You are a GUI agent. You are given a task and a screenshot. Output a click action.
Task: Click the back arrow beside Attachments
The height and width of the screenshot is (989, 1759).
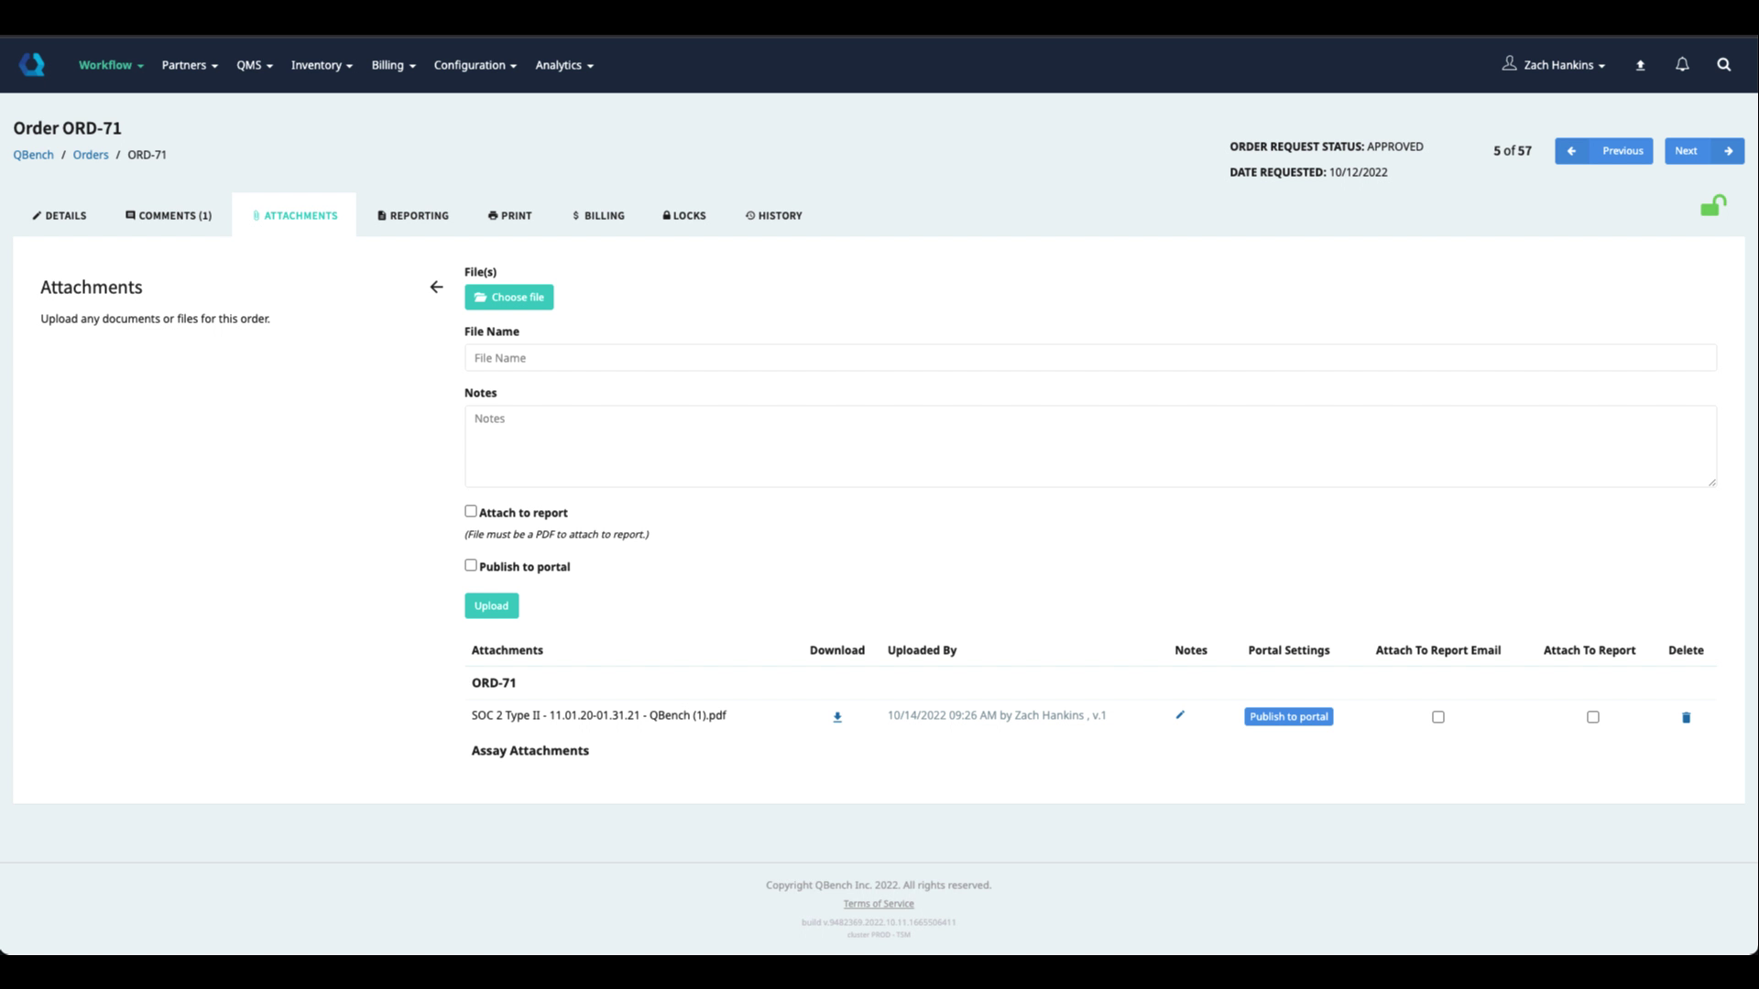[436, 288]
